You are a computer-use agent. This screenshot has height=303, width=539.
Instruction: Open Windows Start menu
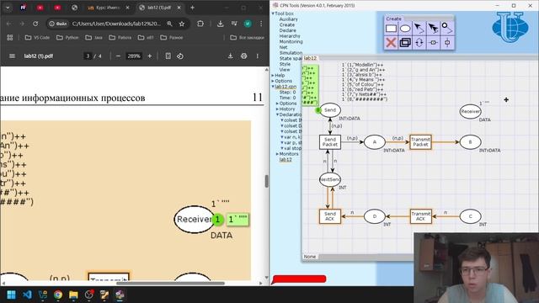coord(11,295)
